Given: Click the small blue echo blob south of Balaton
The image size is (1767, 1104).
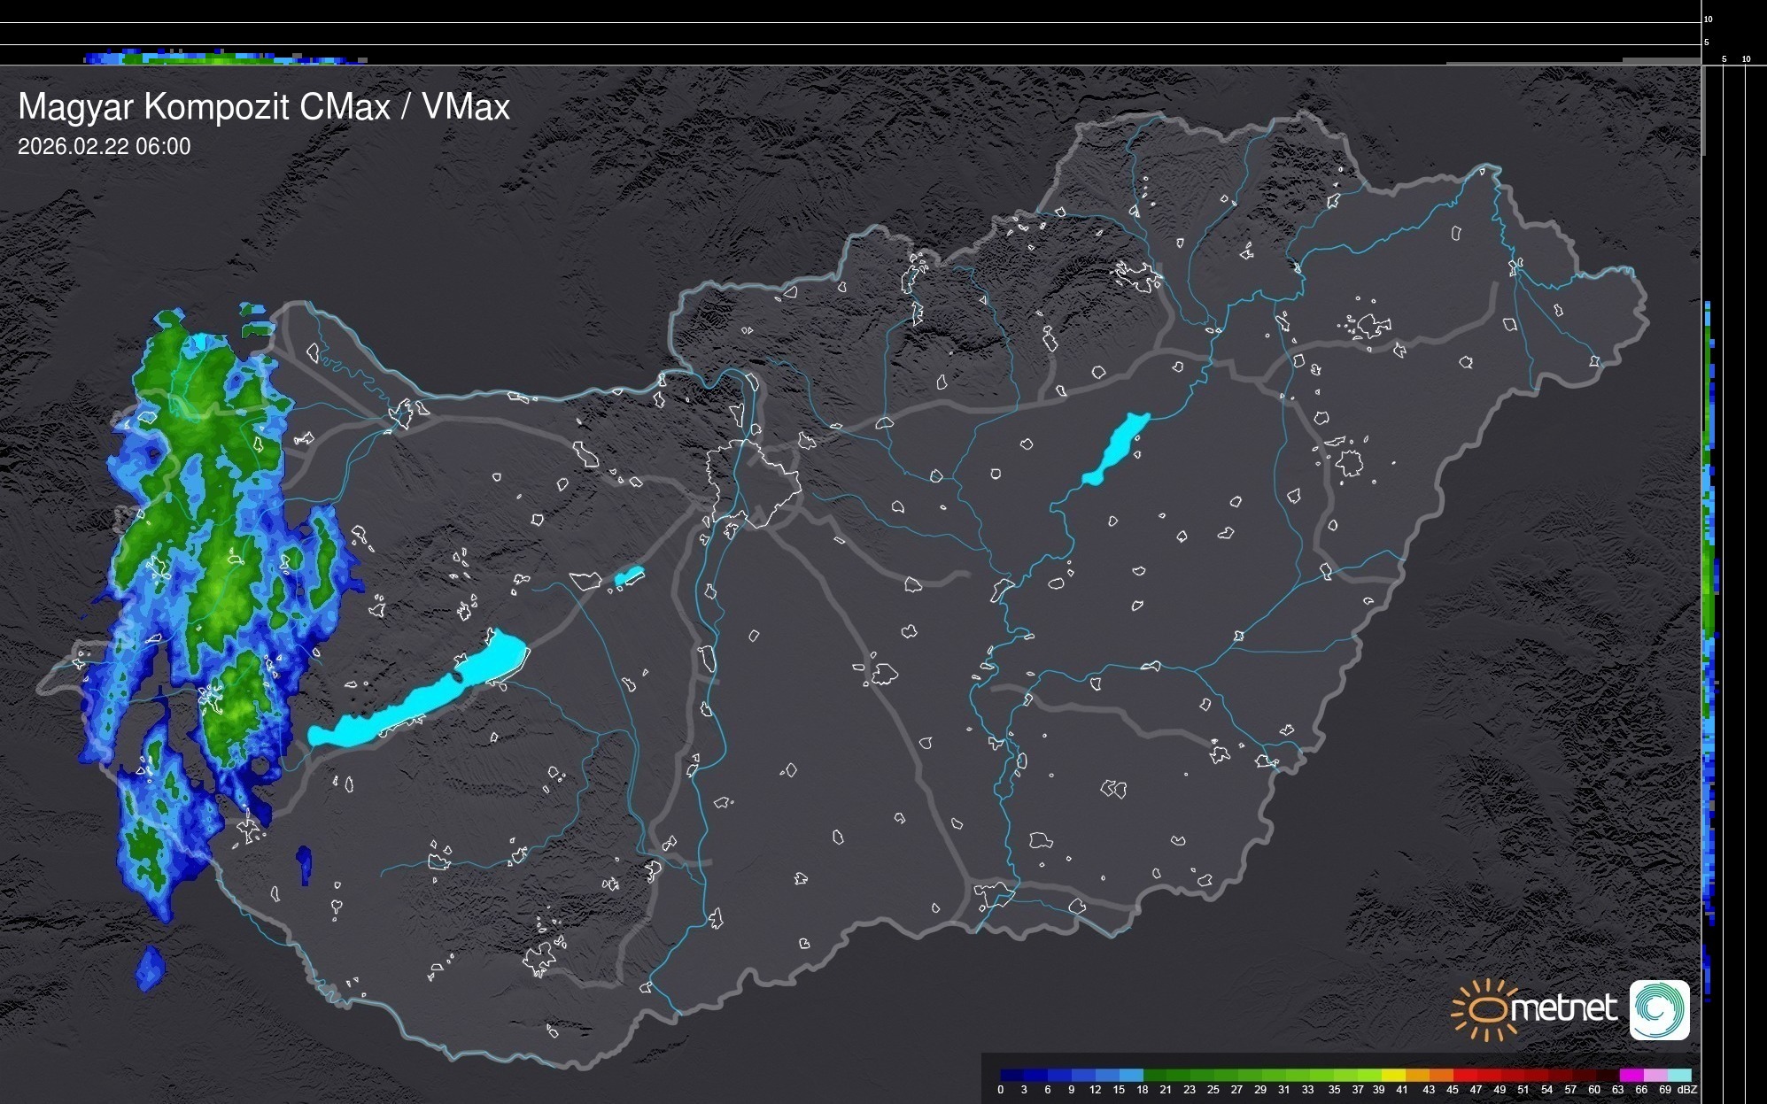Looking at the screenshot, I should coord(304,864).
